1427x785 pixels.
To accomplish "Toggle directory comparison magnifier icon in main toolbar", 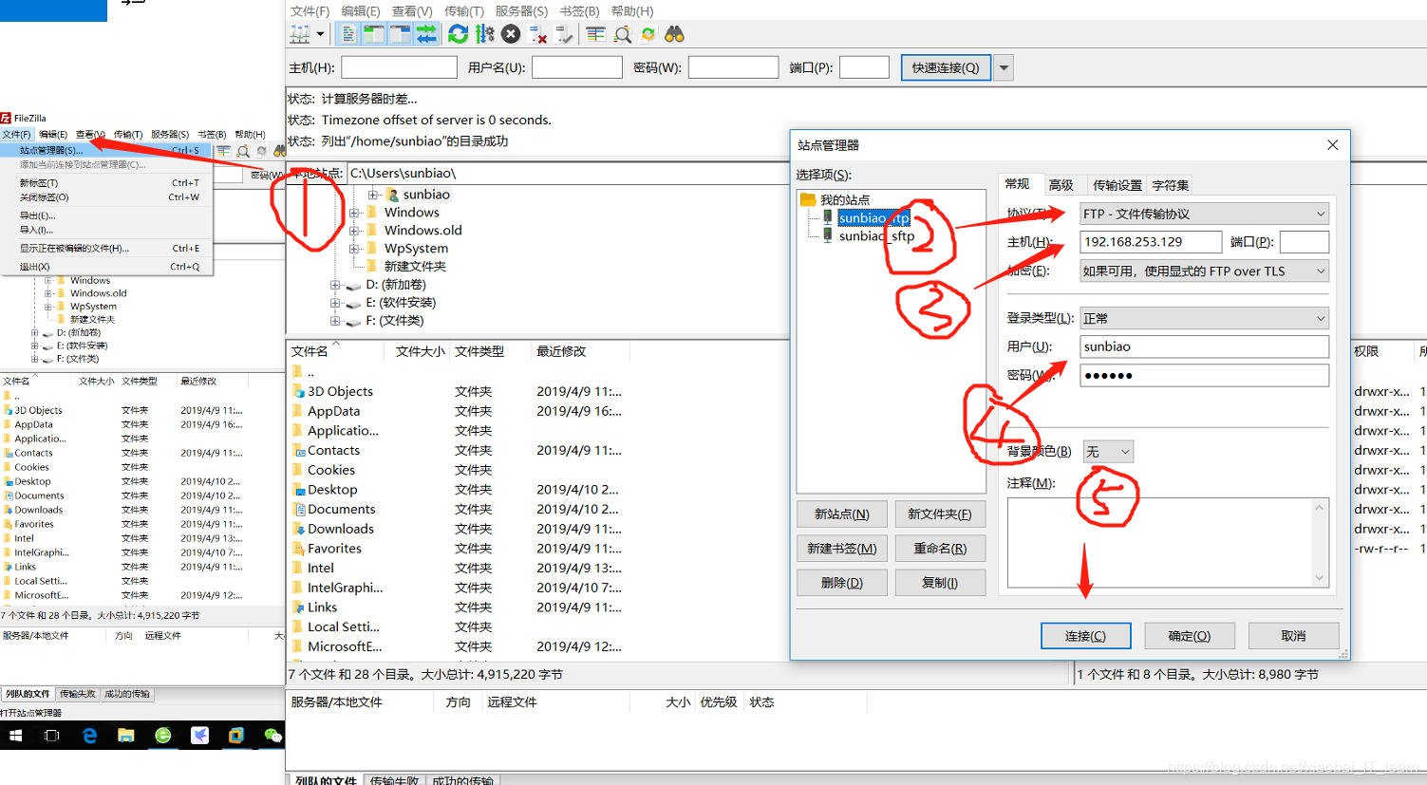I will [622, 35].
